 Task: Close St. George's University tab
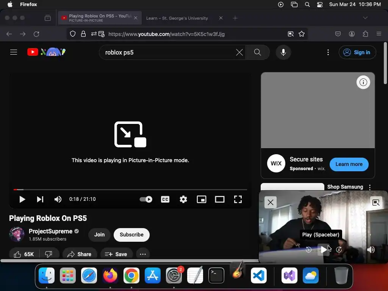[221, 18]
